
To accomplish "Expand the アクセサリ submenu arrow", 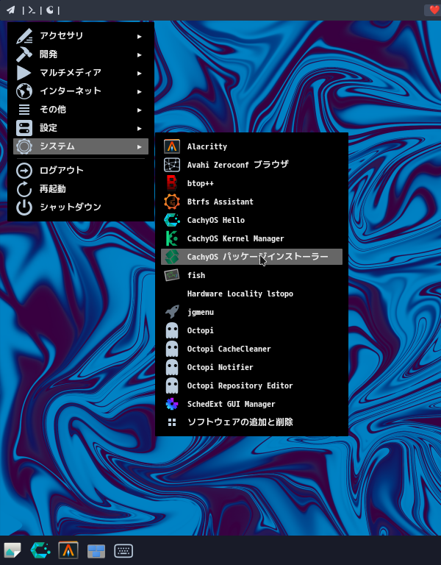I will click(x=140, y=36).
